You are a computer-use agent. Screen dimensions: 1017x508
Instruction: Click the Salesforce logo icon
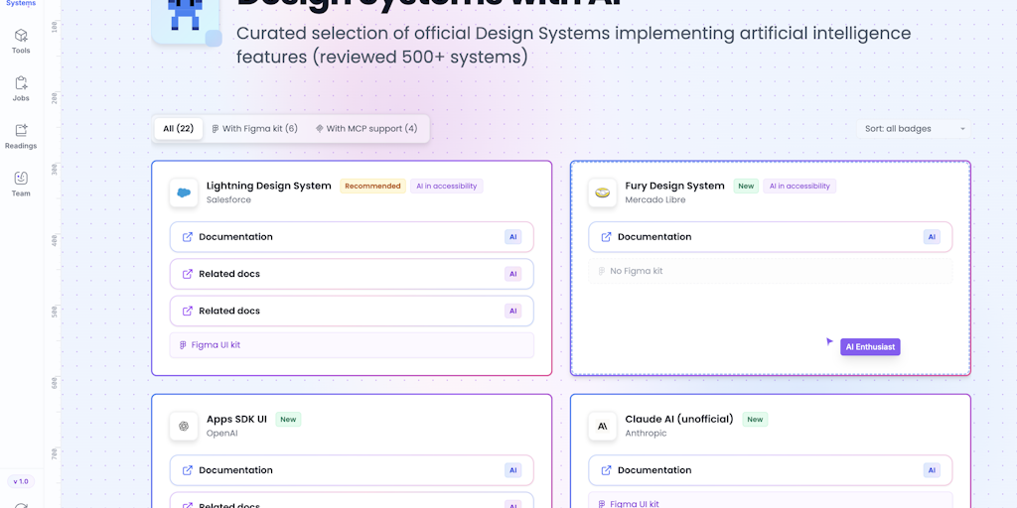coord(184,192)
